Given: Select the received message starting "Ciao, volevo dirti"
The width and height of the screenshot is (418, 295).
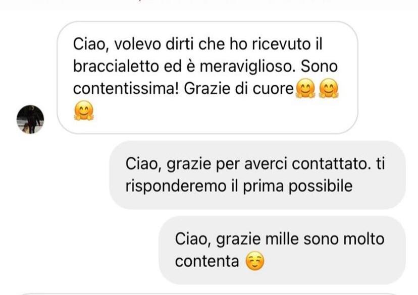Looking at the screenshot, I should click(207, 78).
